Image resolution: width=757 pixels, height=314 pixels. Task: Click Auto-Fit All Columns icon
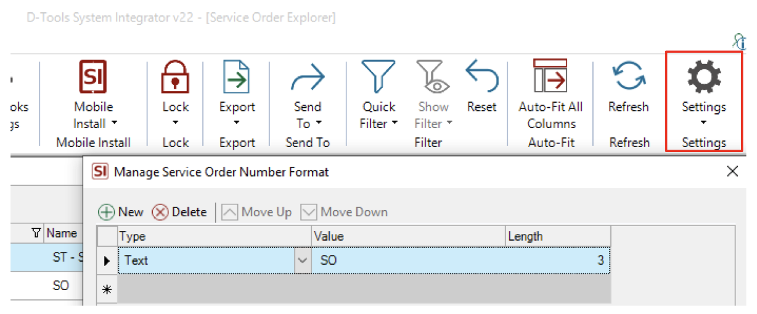coord(550,77)
